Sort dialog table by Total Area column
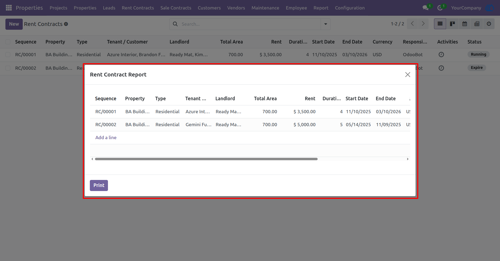 point(265,99)
